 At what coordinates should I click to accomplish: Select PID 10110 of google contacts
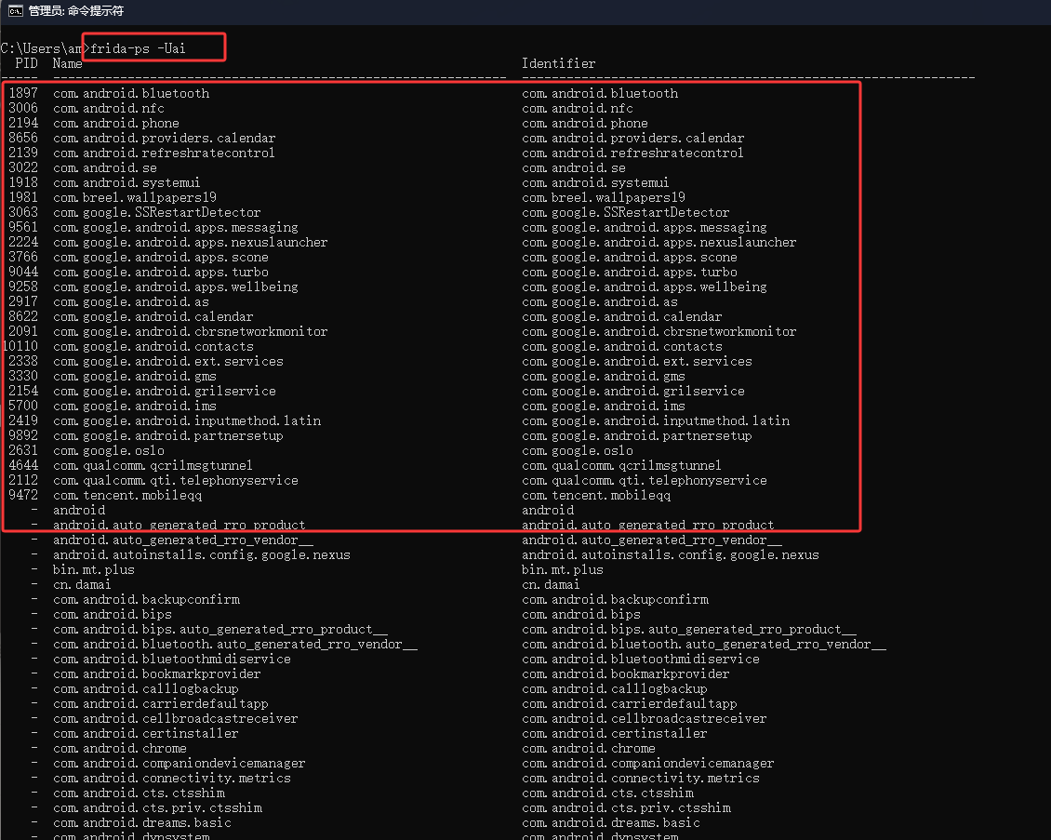click(x=20, y=347)
